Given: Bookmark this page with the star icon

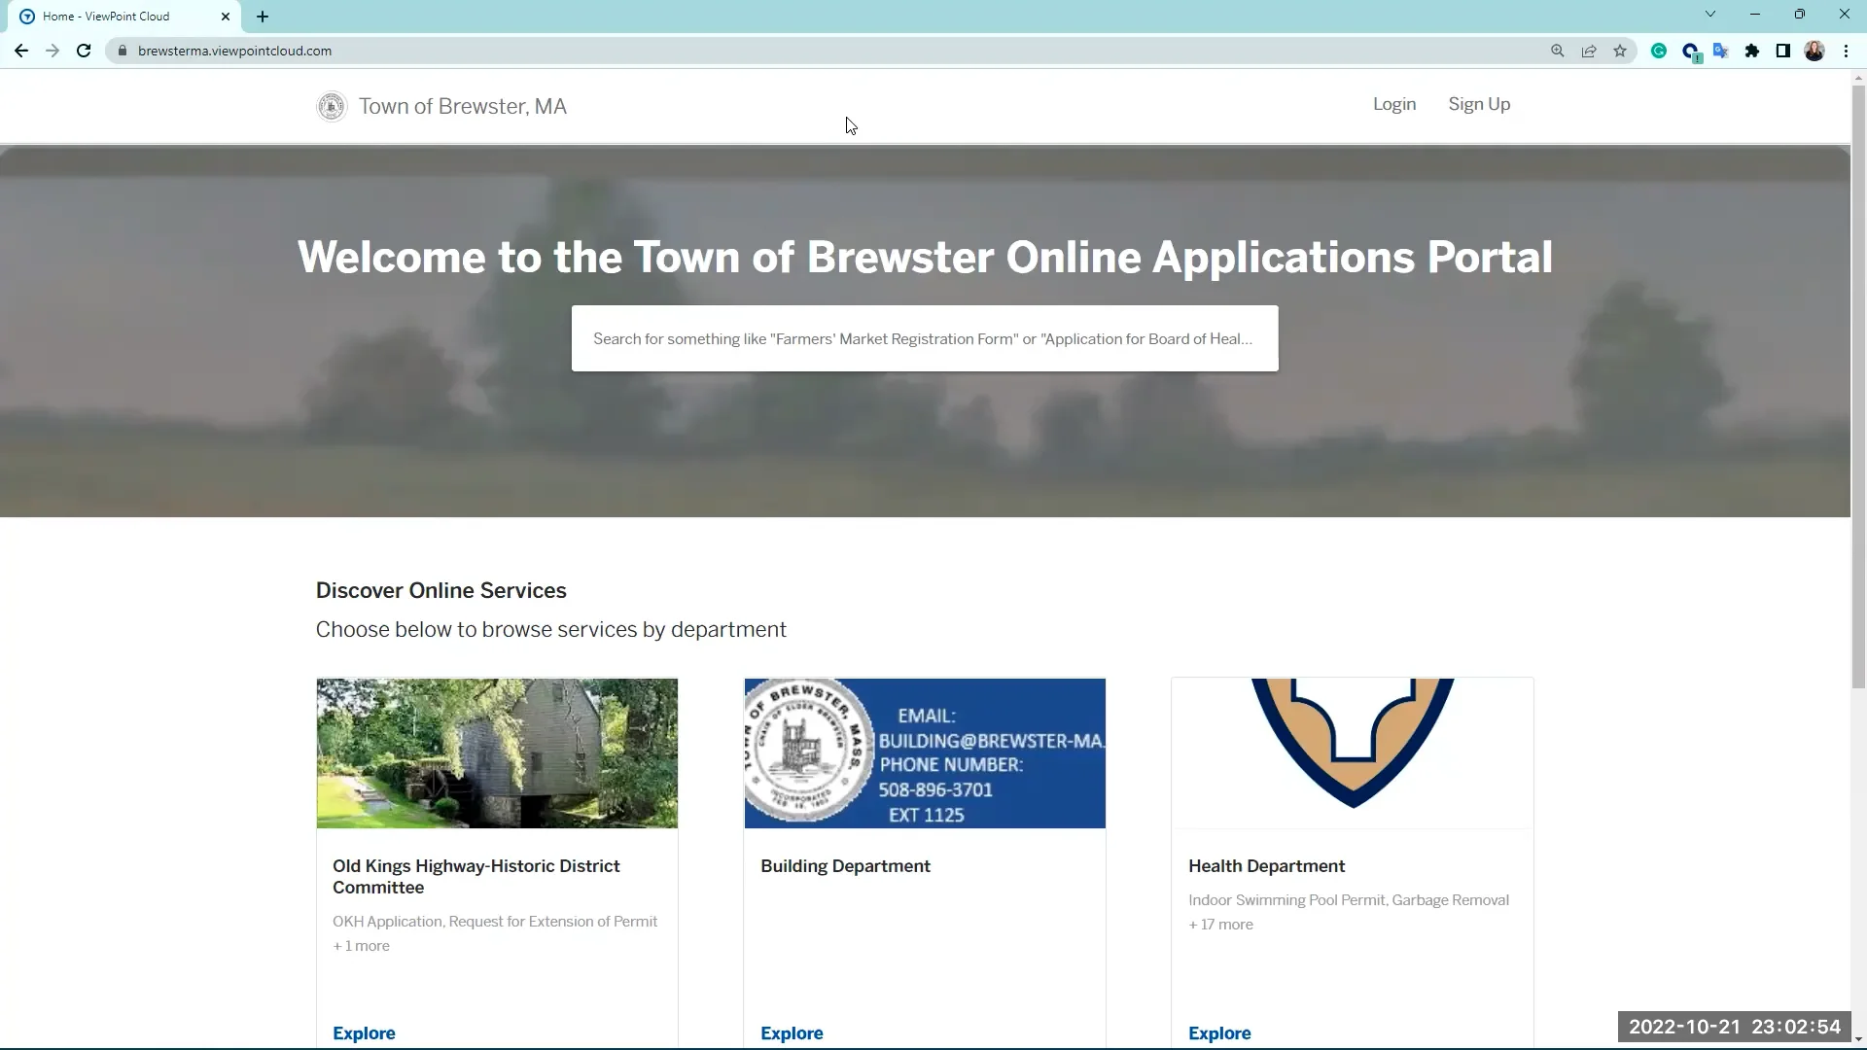Looking at the screenshot, I should tap(1620, 51).
